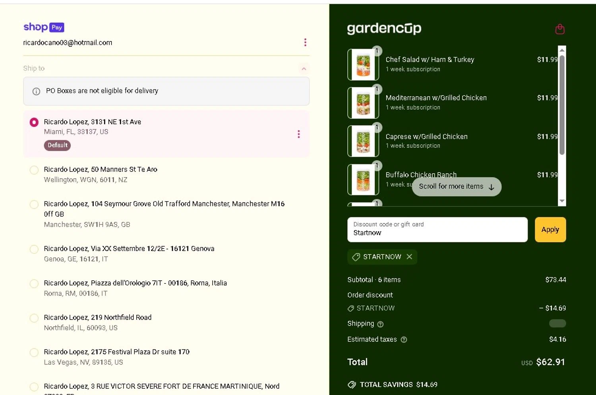Click Chef Salad w/ Ham & Turkey thumbnail

point(363,65)
